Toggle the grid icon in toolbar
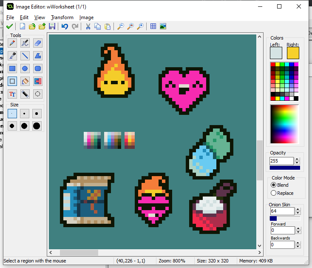The height and width of the screenshot is (268, 312). [153, 26]
